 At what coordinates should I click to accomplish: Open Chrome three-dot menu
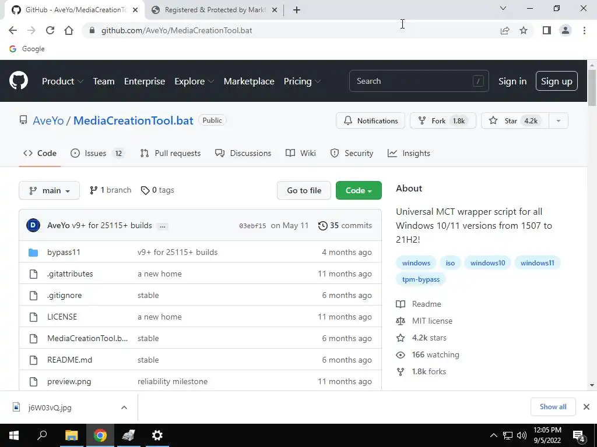click(x=584, y=30)
